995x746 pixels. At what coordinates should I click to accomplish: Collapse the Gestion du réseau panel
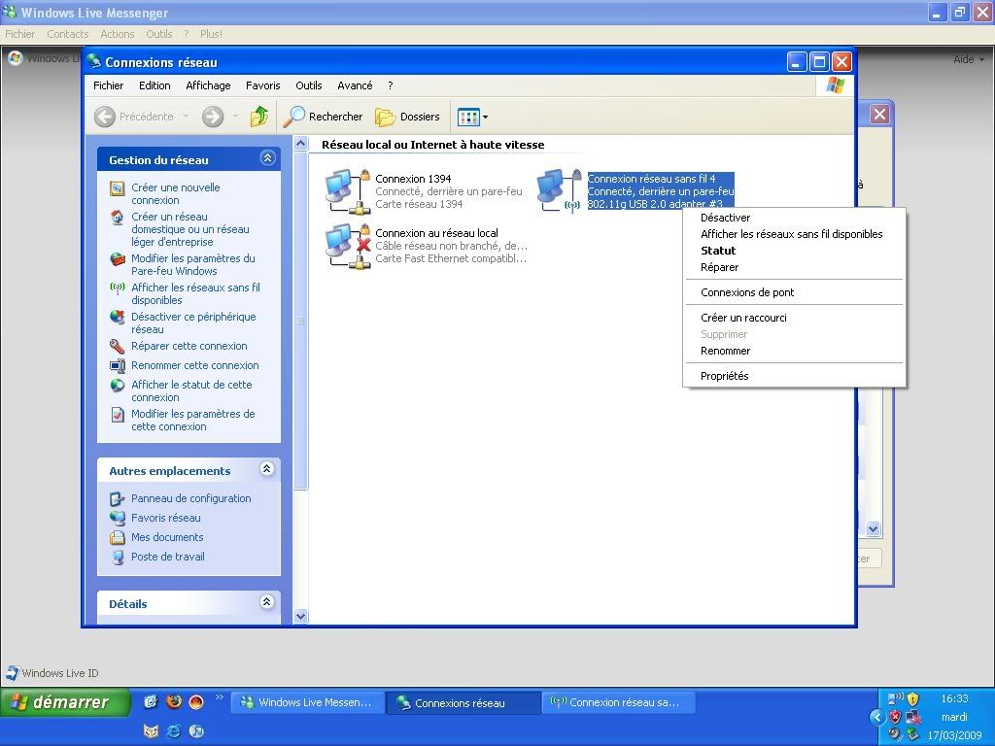tap(267, 158)
